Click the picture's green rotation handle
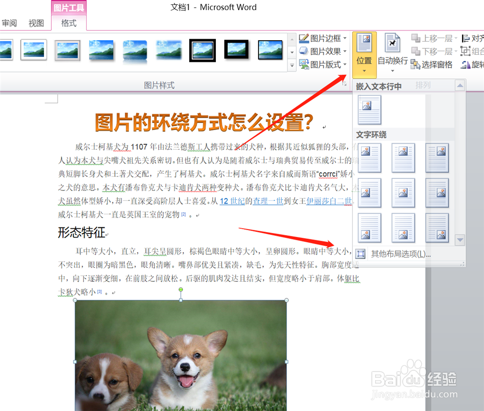Screen dimensions: 484x411 tap(181, 290)
